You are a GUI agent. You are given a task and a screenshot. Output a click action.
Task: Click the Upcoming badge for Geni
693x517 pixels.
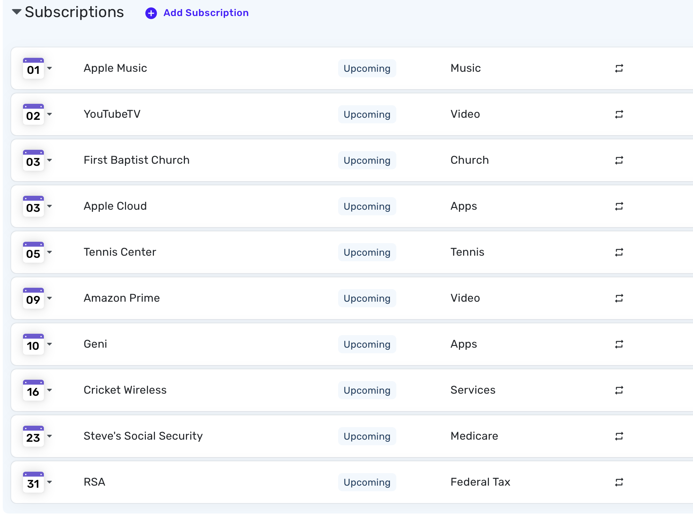[x=367, y=344]
